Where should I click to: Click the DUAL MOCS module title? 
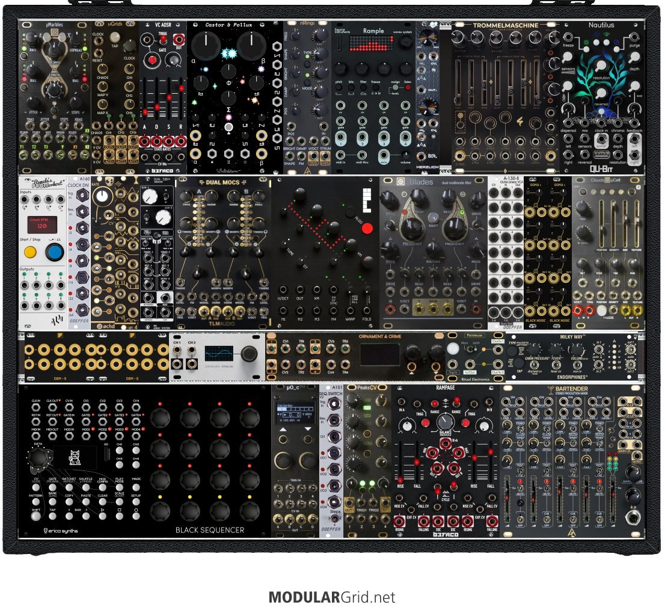coord(222,182)
